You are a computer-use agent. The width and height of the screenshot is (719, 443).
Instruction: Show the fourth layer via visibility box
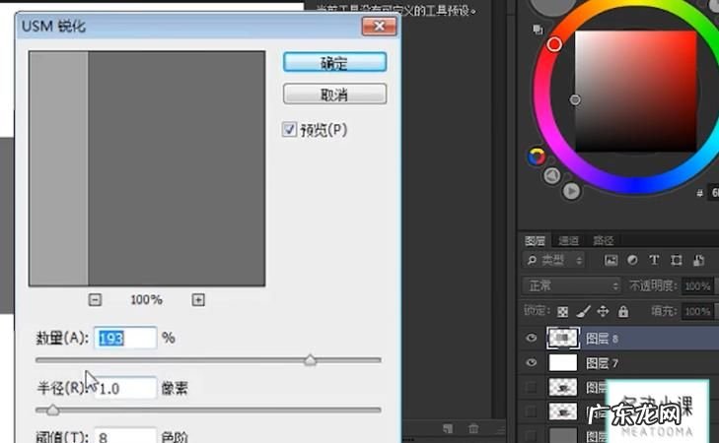532,411
